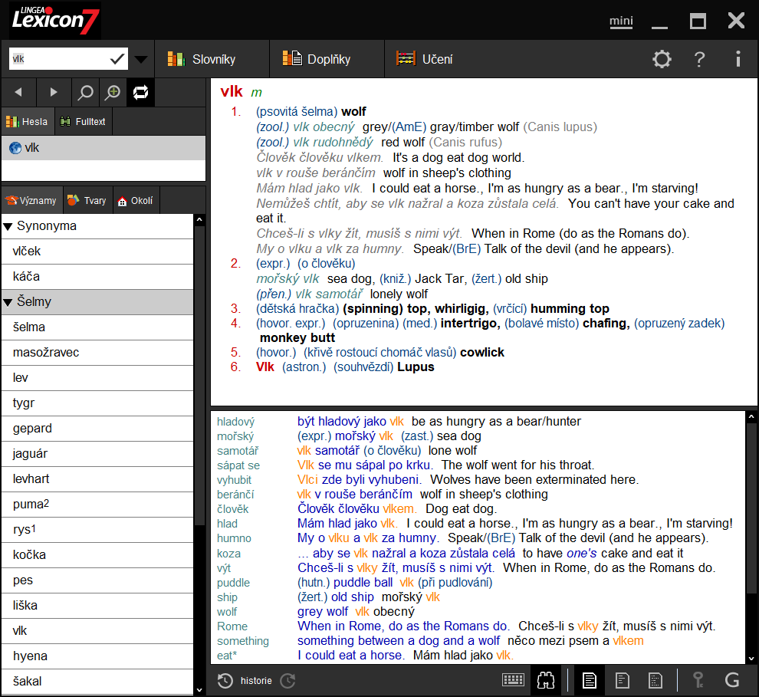The height and width of the screenshot is (697, 759).
Task: Switch to mini mode
Action: [621, 21]
